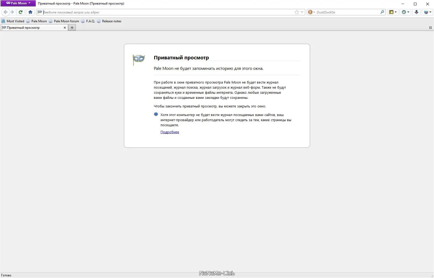Follow the Подробнее link
Viewport: 434px width, 278px height.
(x=170, y=132)
